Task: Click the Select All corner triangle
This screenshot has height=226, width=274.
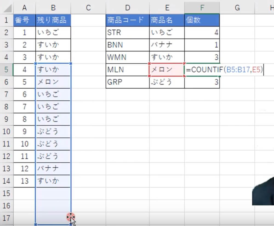Action: click(x=7, y=8)
